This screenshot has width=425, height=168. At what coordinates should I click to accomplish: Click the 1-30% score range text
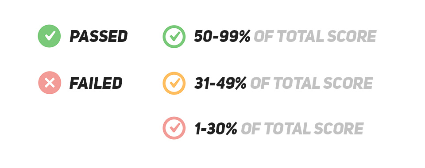click(x=216, y=129)
